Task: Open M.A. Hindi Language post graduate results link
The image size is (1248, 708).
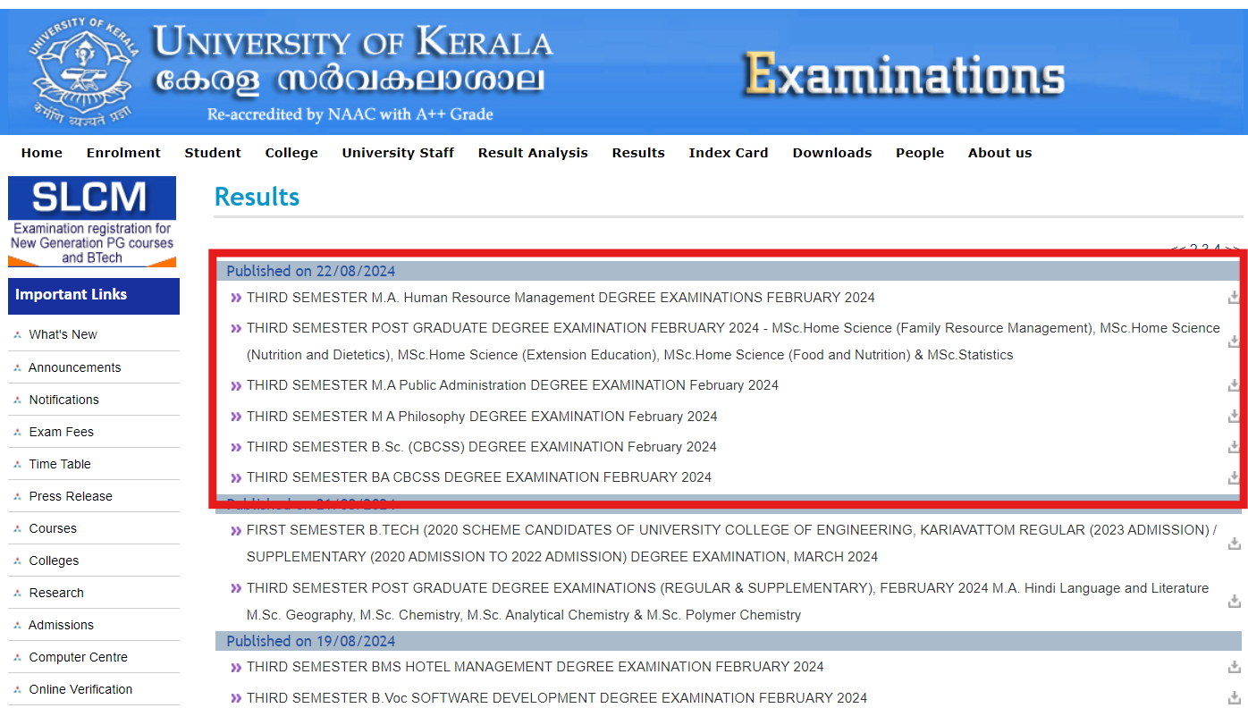Action: tap(727, 588)
